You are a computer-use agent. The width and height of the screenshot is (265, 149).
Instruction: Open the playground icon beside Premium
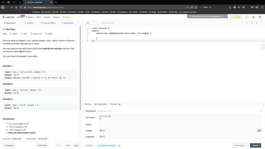247,17
